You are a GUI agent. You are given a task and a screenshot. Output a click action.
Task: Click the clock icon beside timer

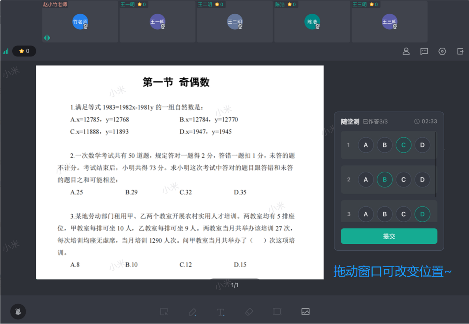click(x=416, y=121)
